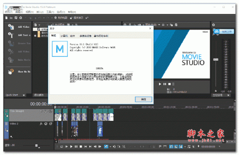Play the video in the preview window
The image size is (239, 155).
[x=160, y=84]
